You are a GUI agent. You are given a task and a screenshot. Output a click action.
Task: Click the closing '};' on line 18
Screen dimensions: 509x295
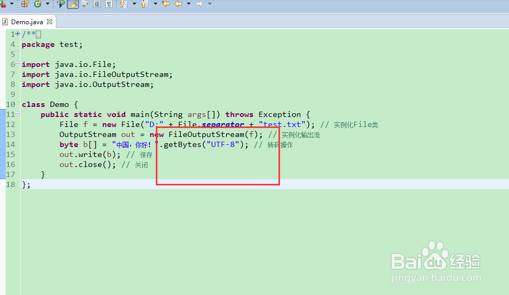pyautogui.click(x=26, y=184)
